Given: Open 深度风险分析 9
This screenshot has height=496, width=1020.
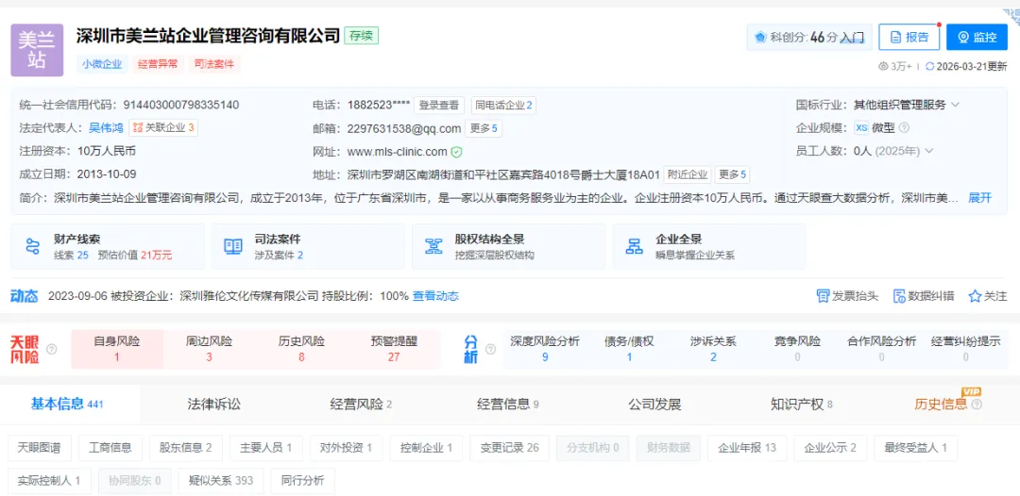Looking at the screenshot, I should pos(545,349).
